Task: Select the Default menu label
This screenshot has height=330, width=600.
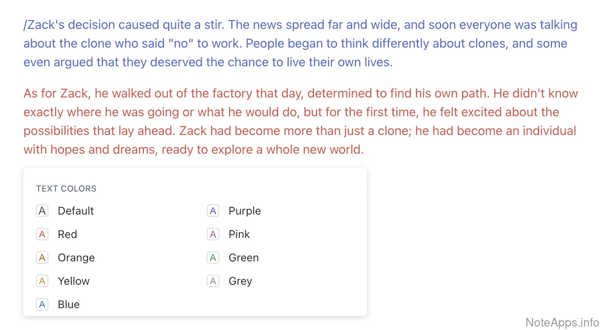Action: (76, 211)
